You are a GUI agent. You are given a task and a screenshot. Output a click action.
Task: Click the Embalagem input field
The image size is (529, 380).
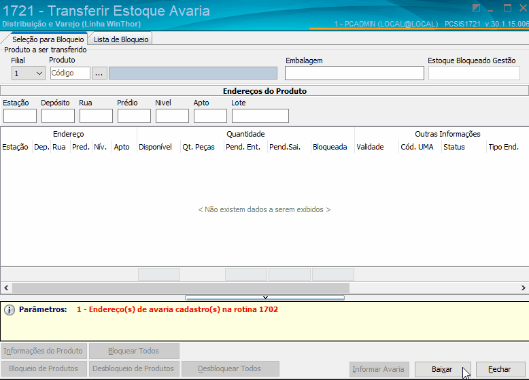[354, 73]
